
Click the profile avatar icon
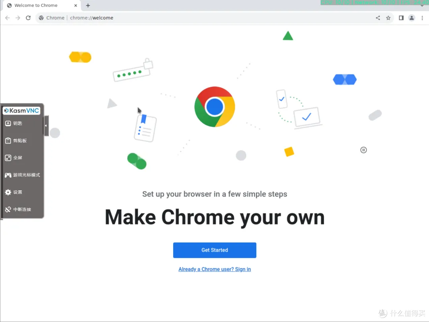click(x=412, y=18)
